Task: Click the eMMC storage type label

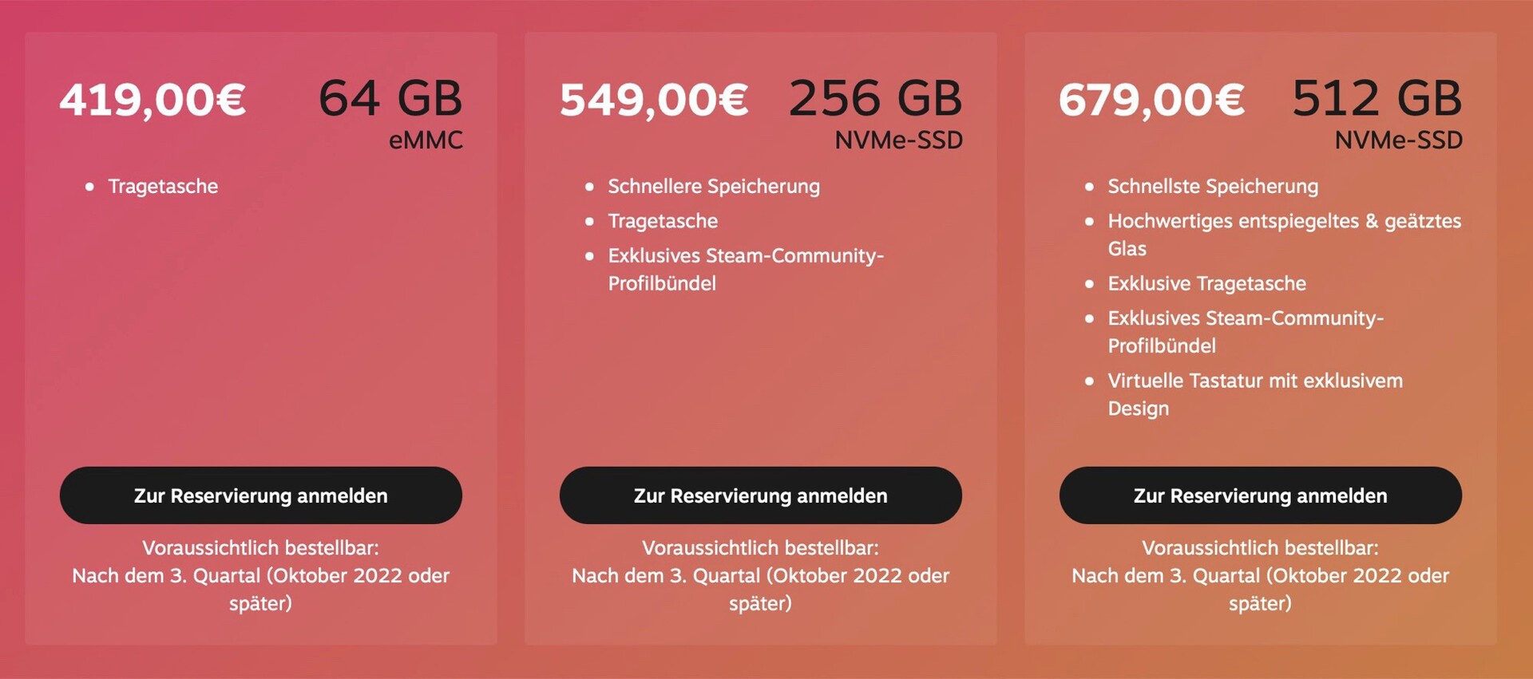Action: coord(426,140)
